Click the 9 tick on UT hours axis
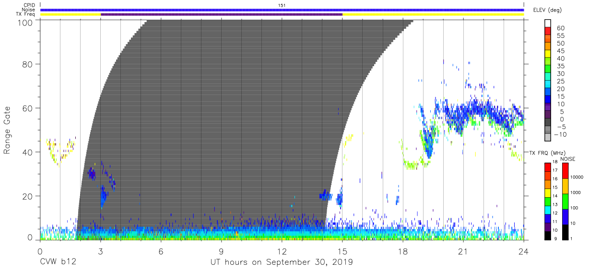 click(x=221, y=251)
